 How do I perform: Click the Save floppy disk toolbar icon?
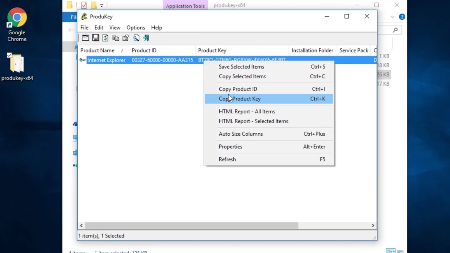[x=96, y=38]
